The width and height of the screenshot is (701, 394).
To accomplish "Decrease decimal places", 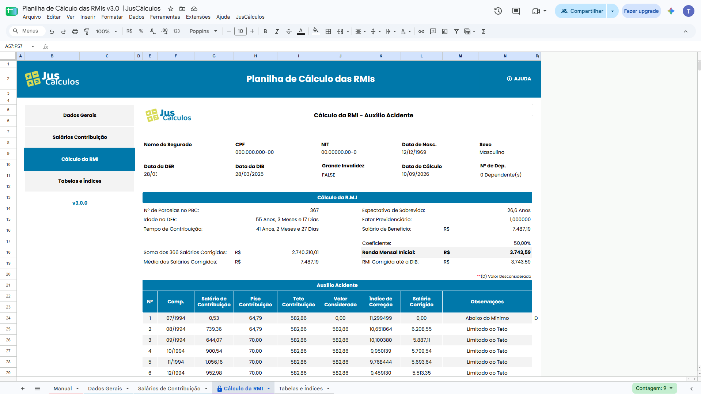I will (153, 31).
